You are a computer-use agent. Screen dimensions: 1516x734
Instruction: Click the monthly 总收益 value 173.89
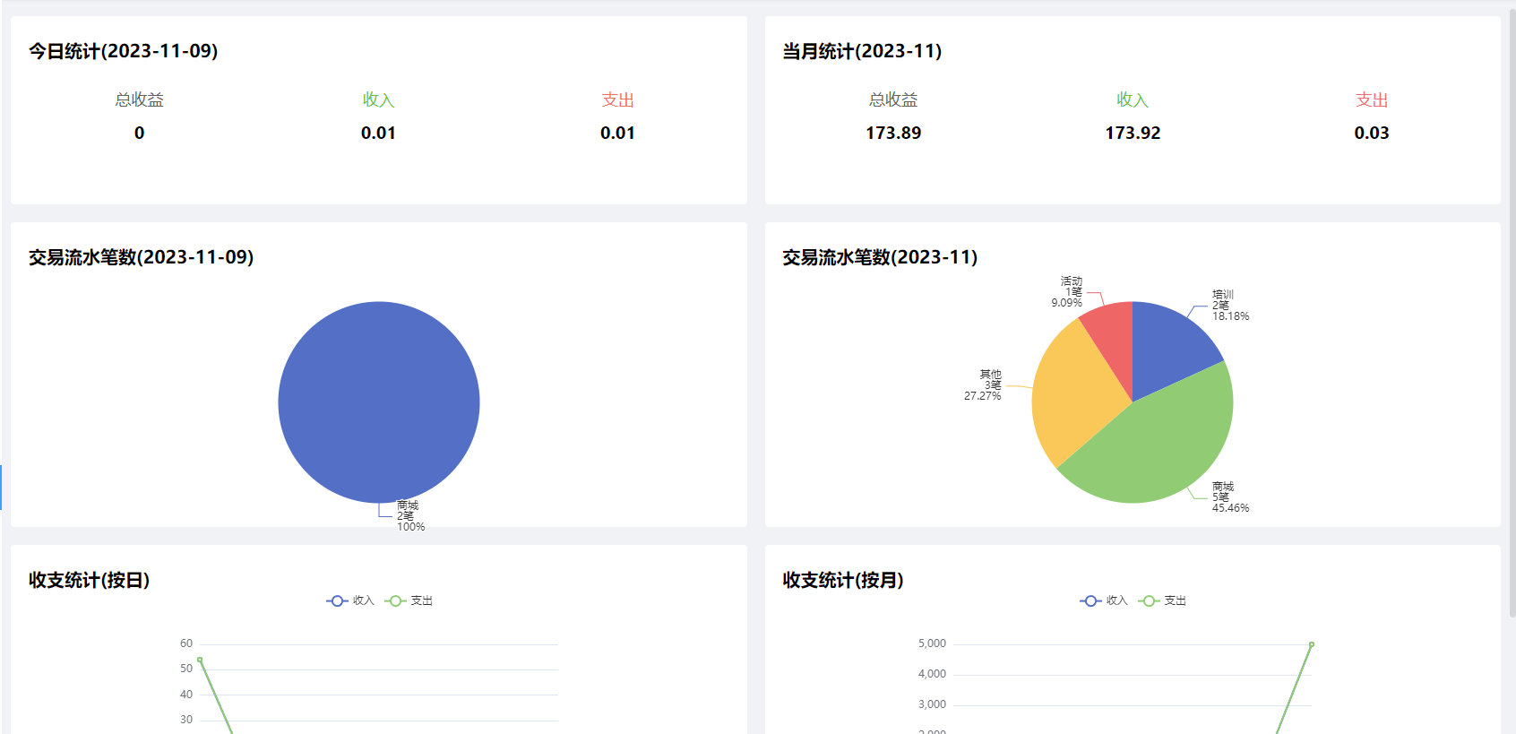(892, 133)
